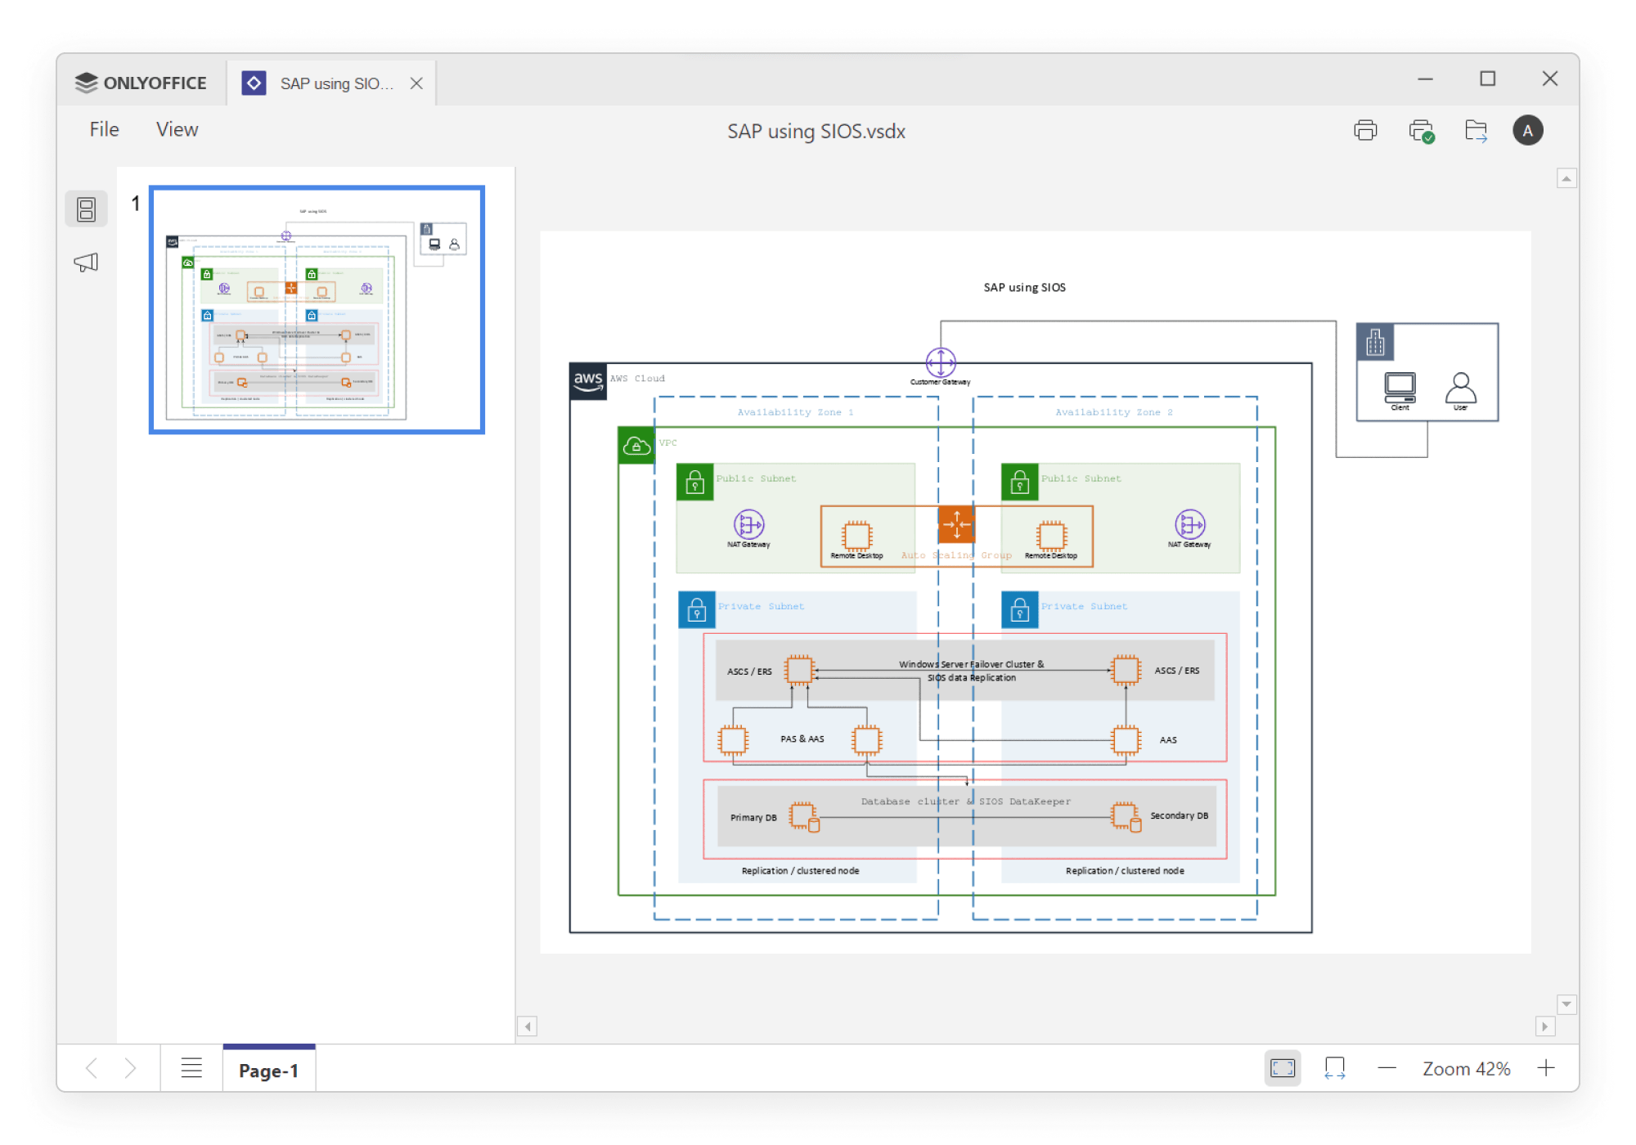This screenshot has height=1145, width=1636.
Task: Click the 'SAP using SIOS' diagram title
Action: point(1024,287)
